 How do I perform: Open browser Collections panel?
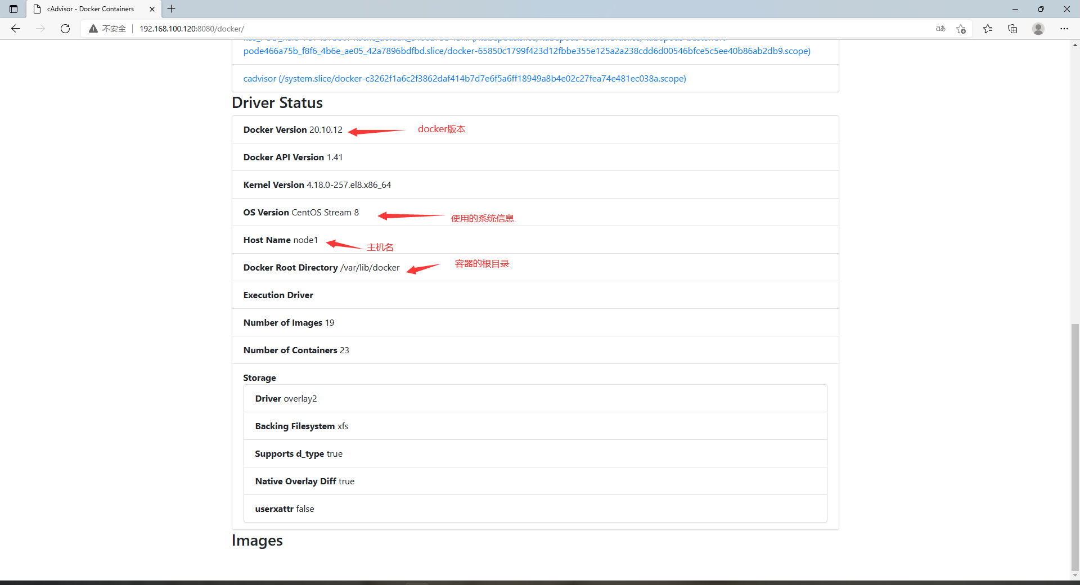[x=1012, y=29]
